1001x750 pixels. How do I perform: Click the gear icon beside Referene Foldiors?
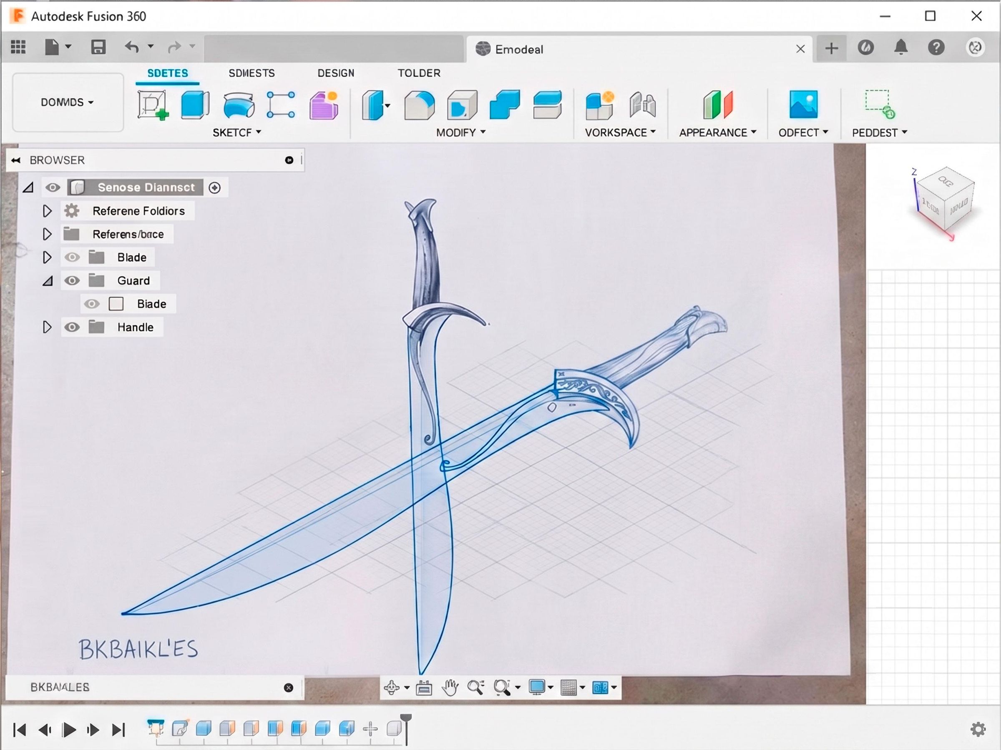click(x=71, y=211)
